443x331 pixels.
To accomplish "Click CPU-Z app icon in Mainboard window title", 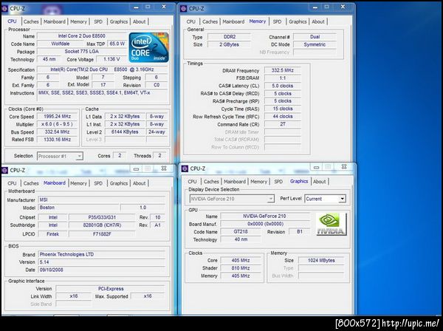I will pos(4,170).
